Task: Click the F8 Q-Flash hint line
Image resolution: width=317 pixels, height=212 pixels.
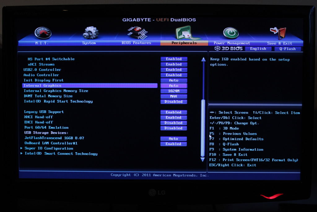Action: (224, 144)
